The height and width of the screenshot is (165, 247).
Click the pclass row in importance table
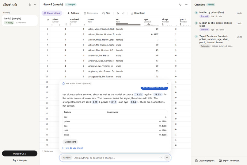(x=115, y=121)
